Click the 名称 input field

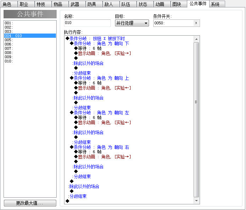pos(87,23)
